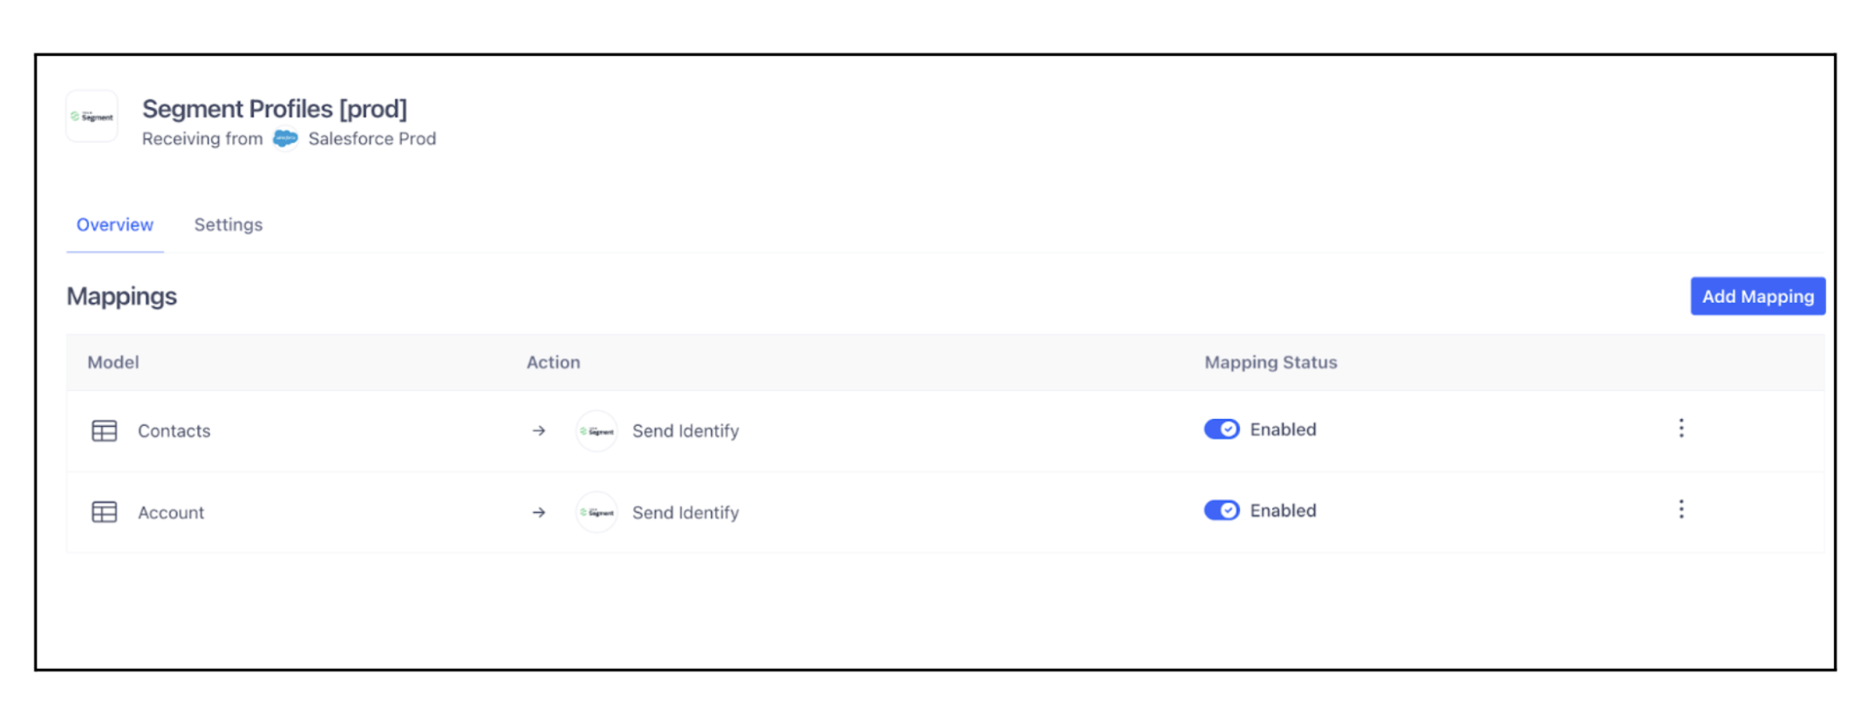Click the arrow icon in Account row

(539, 512)
